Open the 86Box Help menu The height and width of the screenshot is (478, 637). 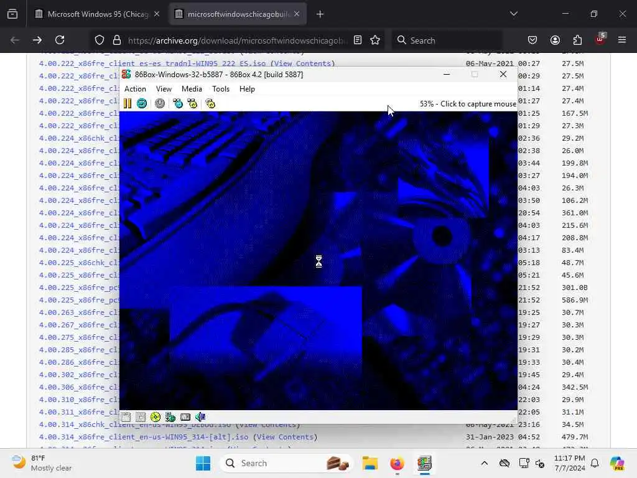click(247, 89)
